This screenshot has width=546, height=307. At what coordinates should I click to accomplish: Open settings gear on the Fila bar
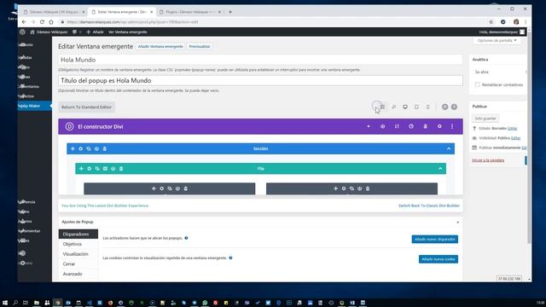pyautogui.click(x=89, y=169)
